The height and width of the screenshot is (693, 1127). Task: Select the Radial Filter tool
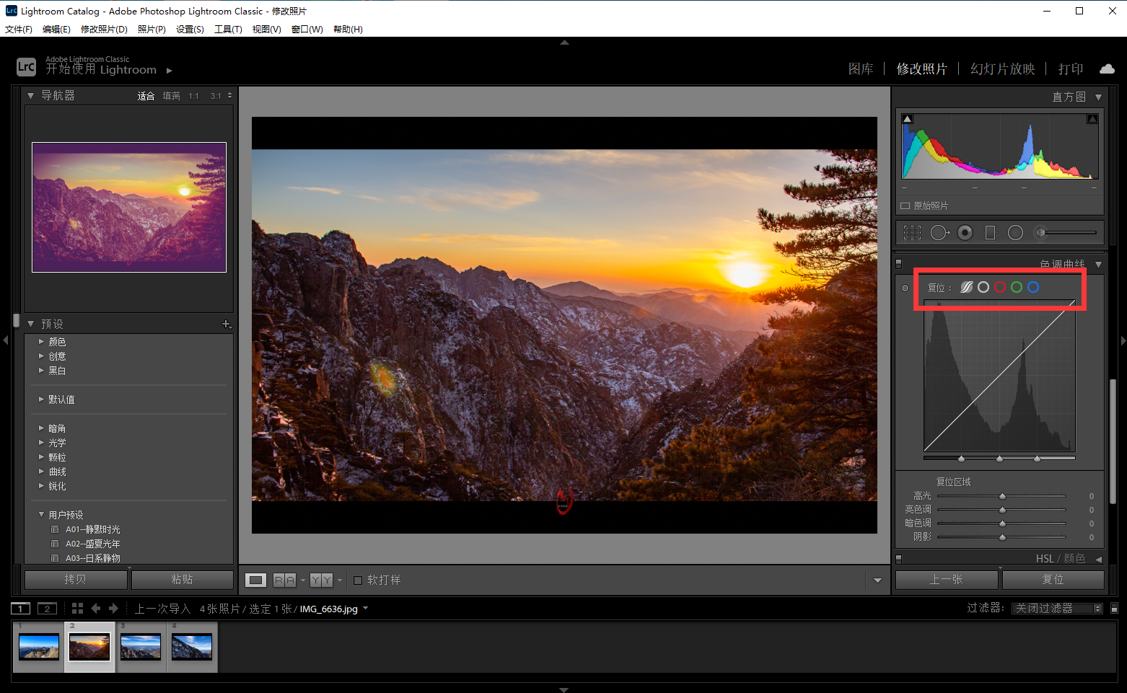click(x=1015, y=232)
